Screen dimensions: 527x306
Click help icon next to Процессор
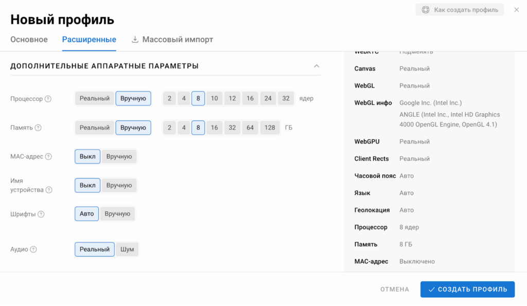tap(48, 99)
